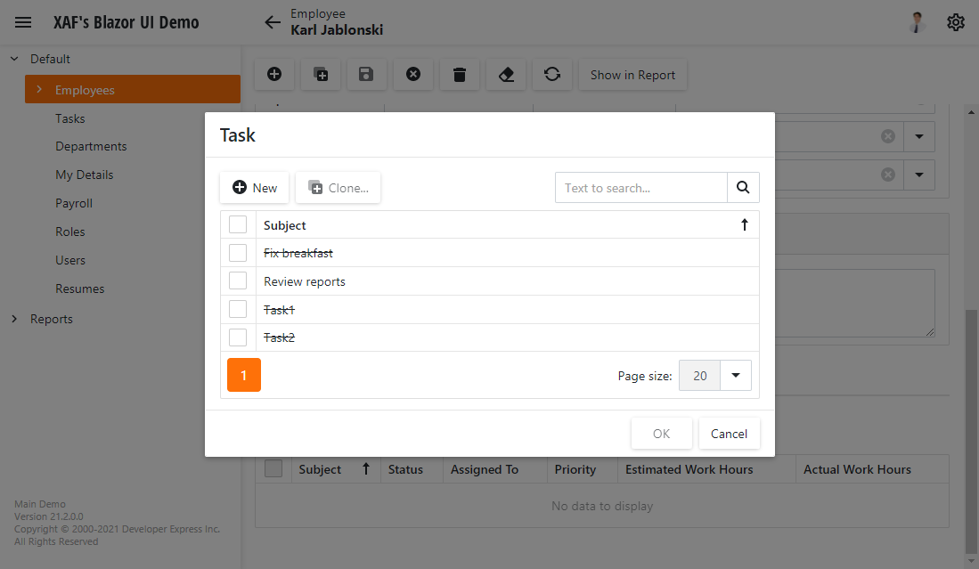Check the Task1 row checkbox
The image size is (979, 569).
point(238,309)
